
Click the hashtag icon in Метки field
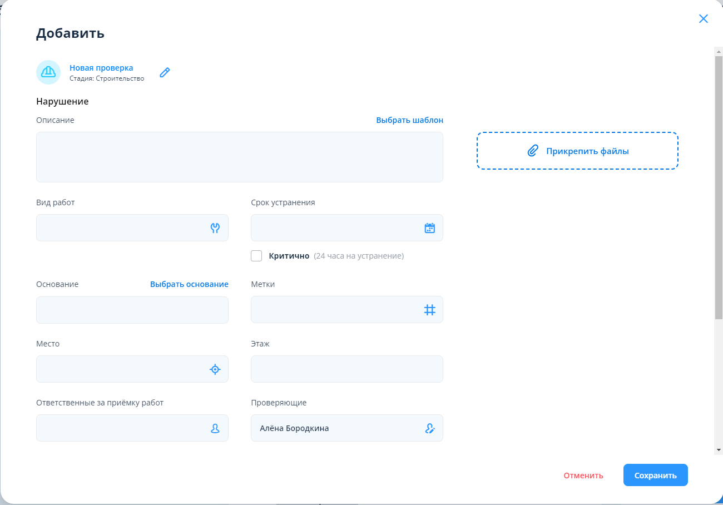pos(429,310)
